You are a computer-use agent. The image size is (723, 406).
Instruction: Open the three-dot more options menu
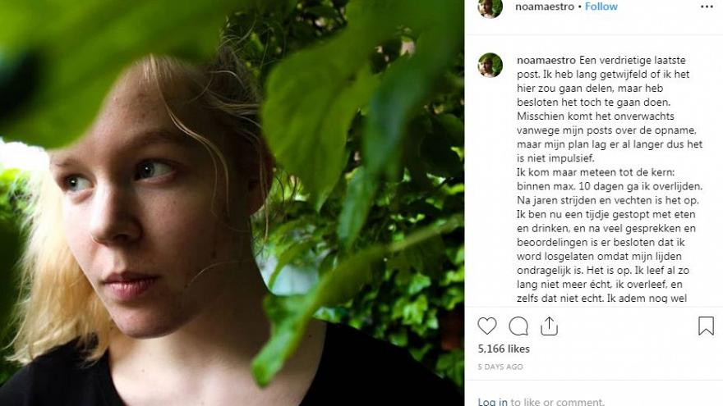coord(707,7)
